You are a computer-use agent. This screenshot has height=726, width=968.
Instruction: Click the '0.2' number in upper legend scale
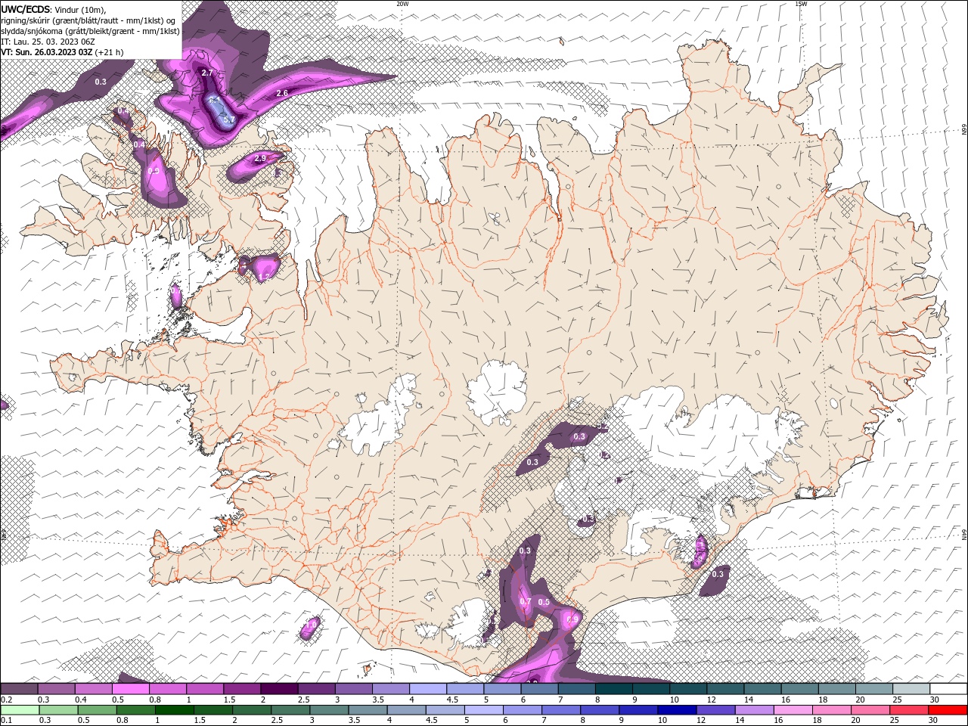6,700
